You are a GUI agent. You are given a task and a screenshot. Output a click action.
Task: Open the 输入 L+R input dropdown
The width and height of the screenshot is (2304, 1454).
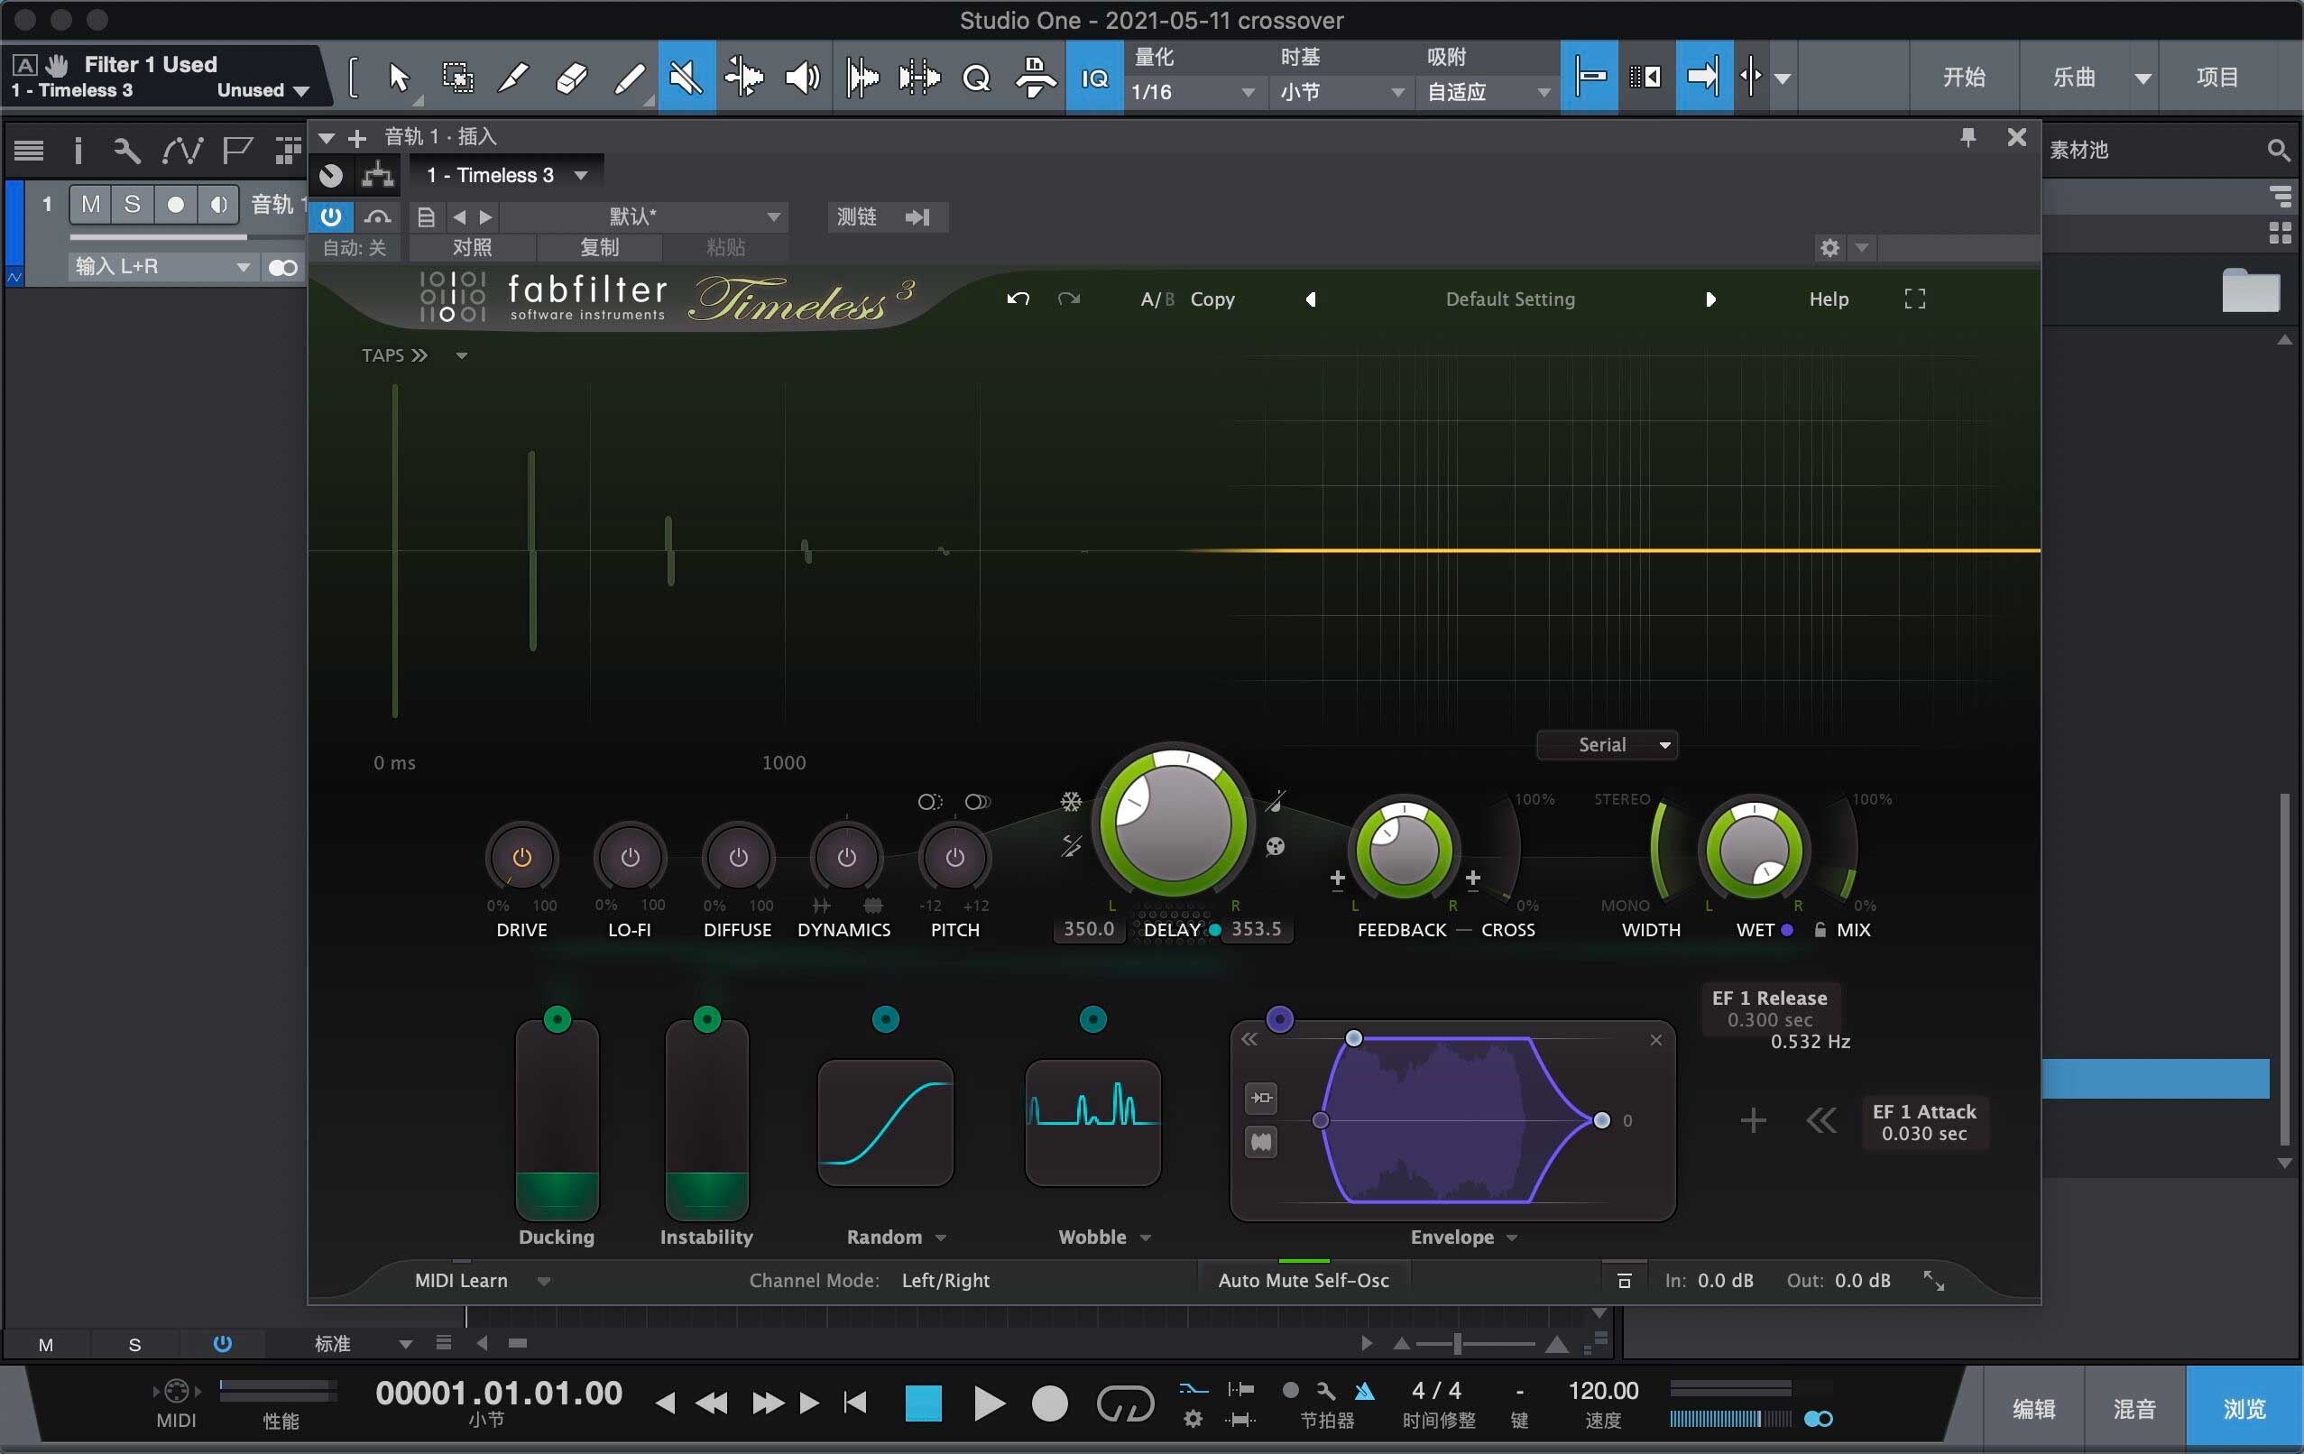click(162, 266)
